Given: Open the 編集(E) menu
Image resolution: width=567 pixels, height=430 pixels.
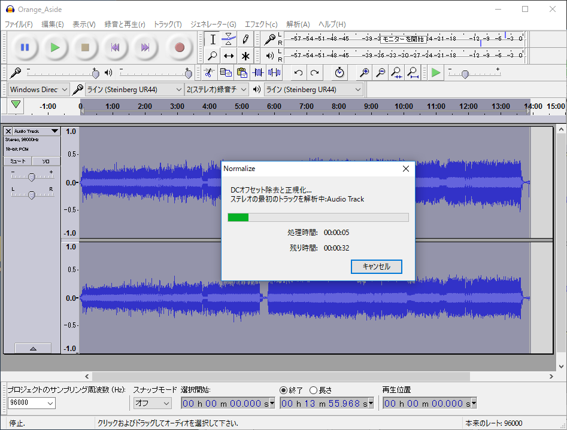Looking at the screenshot, I should 53,24.
